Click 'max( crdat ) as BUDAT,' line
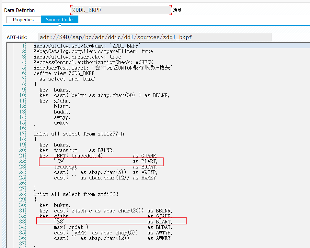Viewport: 310px width, 248px height. coord(113,227)
